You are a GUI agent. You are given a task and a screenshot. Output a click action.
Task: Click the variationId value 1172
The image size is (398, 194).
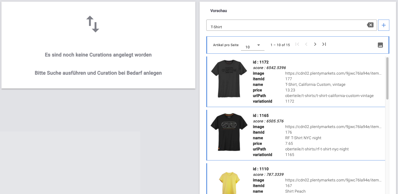click(x=290, y=101)
